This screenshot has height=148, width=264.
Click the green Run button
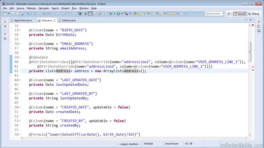tap(118, 14)
